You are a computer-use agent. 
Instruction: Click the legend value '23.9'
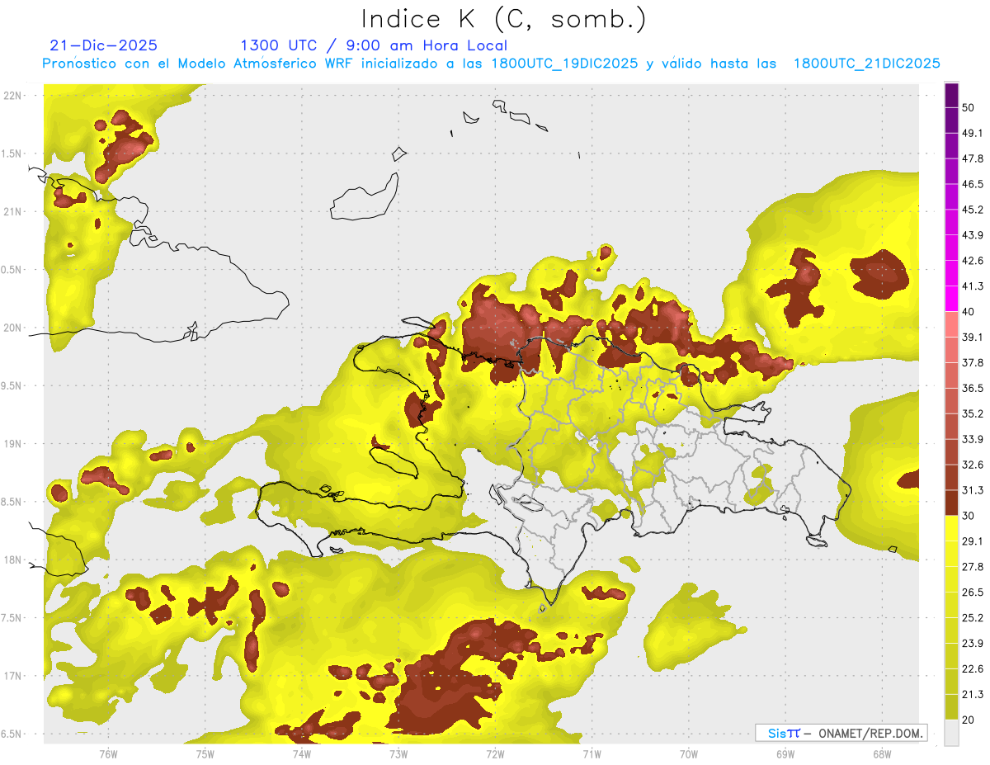973,643
